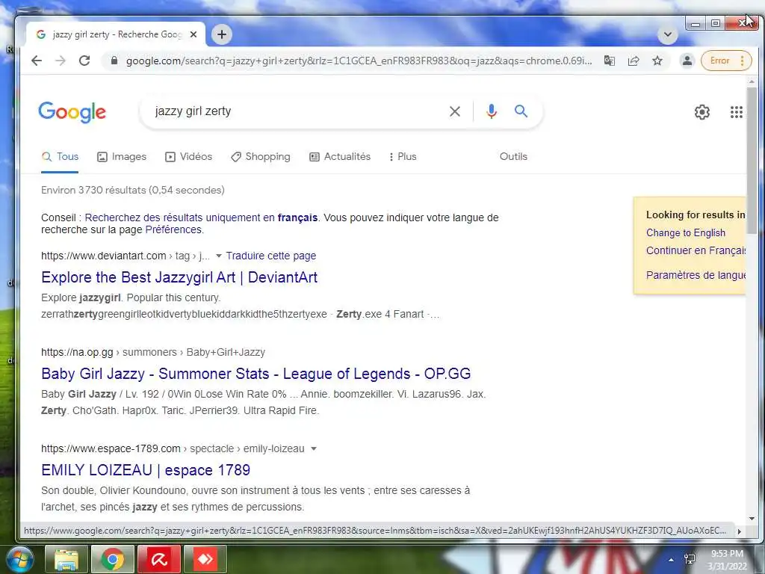Image resolution: width=765 pixels, height=574 pixels.
Task: Go forward with the arrow button
Action: point(61,61)
